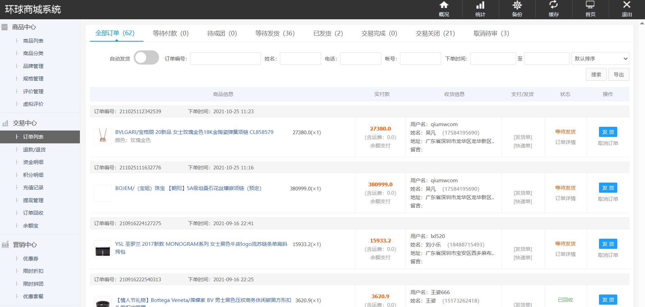Open the 备份 backup gear icon

517,5
